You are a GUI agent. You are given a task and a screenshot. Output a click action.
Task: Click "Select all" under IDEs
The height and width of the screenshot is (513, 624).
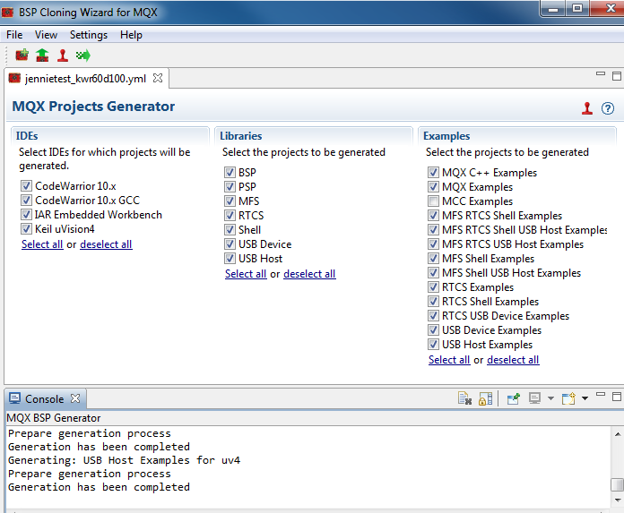pos(42,244)
